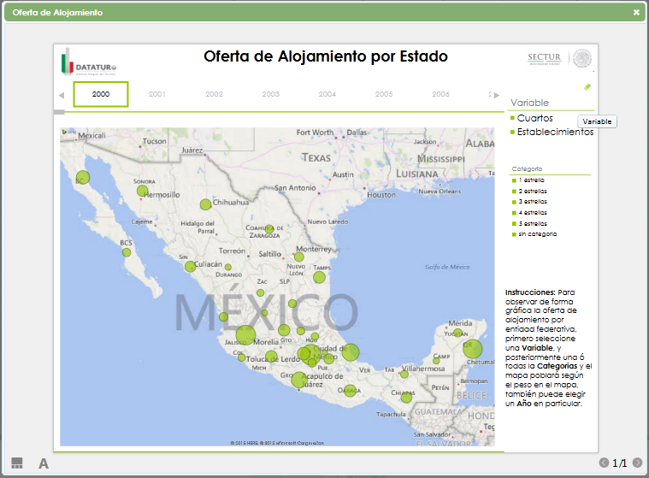Viewport: 649px width, 478px height.
Task: Click the Coahuila de Zaragoza bubble
Action: coord(269,229)
